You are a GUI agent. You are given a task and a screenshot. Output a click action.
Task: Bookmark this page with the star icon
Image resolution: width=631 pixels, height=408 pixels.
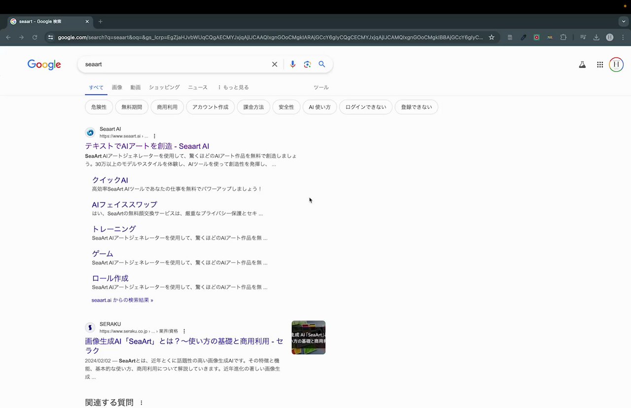pos(491,37)
